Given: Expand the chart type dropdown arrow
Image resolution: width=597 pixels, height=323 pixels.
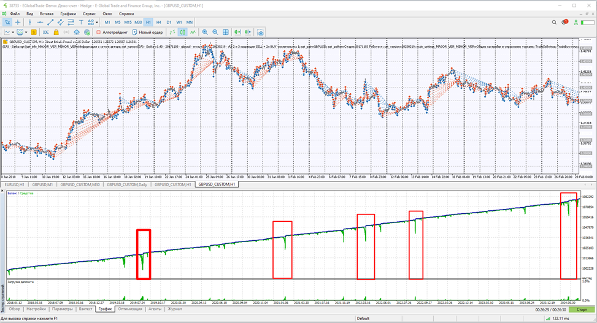Looking at the screenshot, I should click(x=12, y=32).
